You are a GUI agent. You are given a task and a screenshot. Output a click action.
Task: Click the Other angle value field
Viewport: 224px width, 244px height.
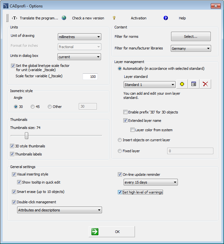point(88,106)
